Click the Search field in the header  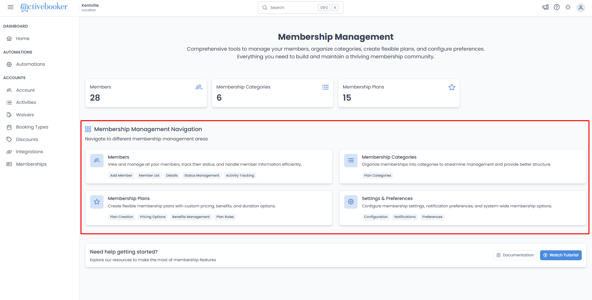coord(300,7)
